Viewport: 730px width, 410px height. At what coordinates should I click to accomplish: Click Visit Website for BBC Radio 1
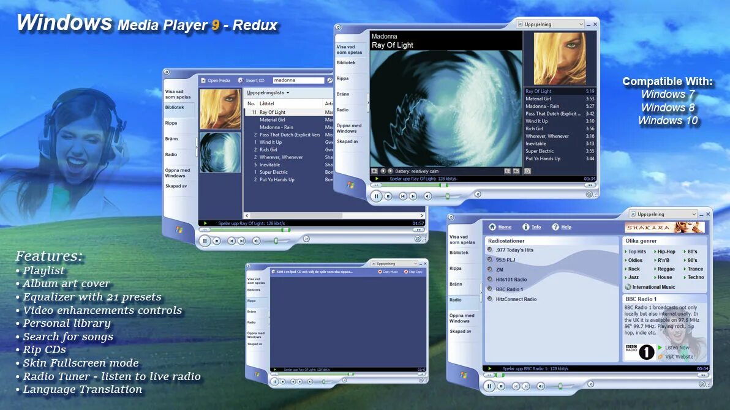(x=675, y=357)
